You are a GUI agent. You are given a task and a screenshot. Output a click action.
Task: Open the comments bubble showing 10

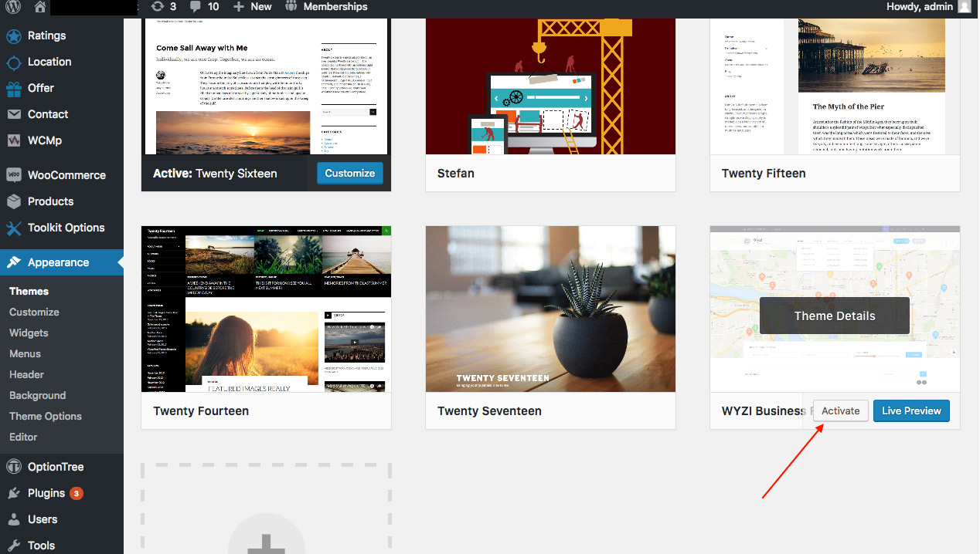click(x=205, y=6)
